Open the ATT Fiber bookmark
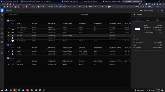Screen dimensions: 165x92 click(144, 7)
